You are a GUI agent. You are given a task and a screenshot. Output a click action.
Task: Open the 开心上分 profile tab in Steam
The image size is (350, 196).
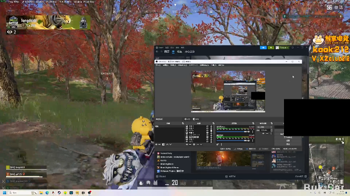[190, 51]
